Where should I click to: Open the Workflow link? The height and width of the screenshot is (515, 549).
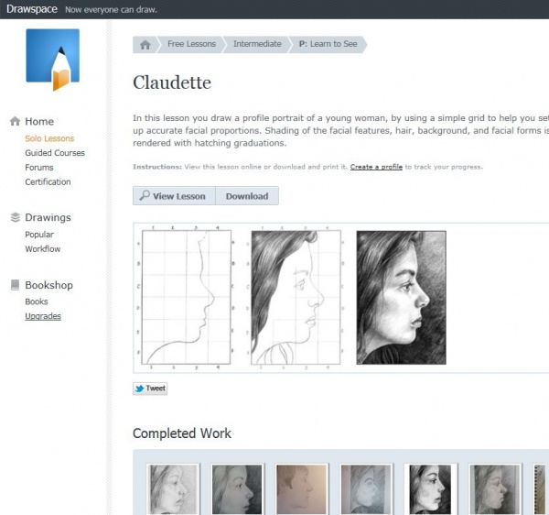point(43,249)
